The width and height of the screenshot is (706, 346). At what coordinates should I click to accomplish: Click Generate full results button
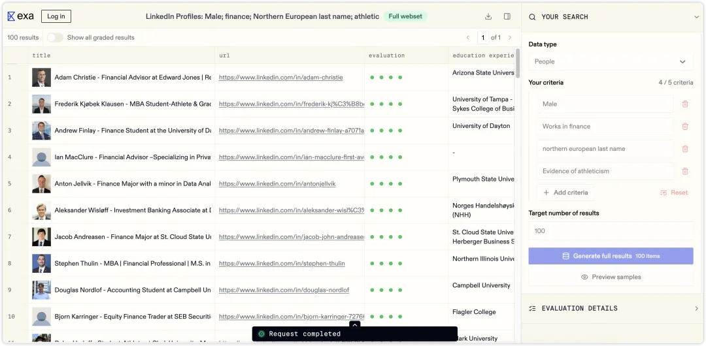pyautogui.click(x=611, y=256)
